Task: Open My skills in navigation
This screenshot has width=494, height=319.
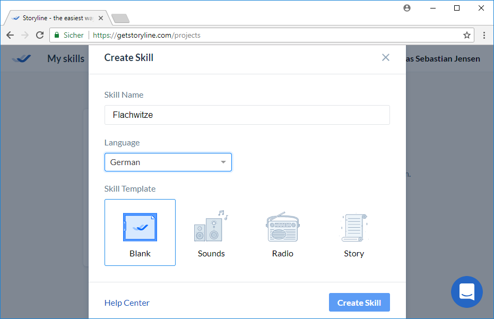Action: tap(66, 59)
